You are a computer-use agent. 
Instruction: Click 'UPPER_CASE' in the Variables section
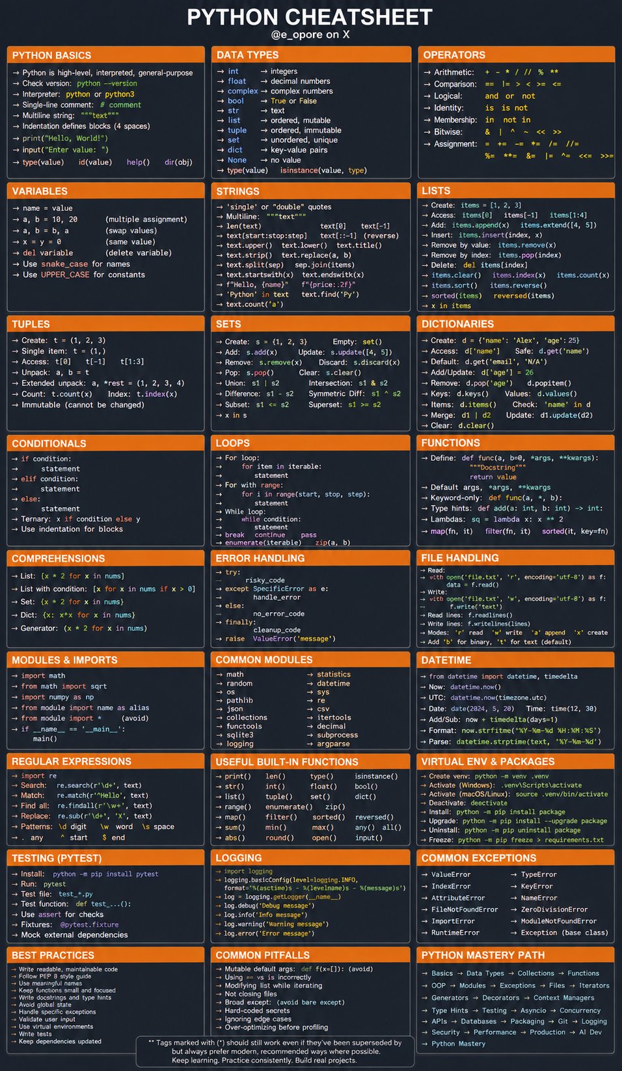tap(65, 275)
